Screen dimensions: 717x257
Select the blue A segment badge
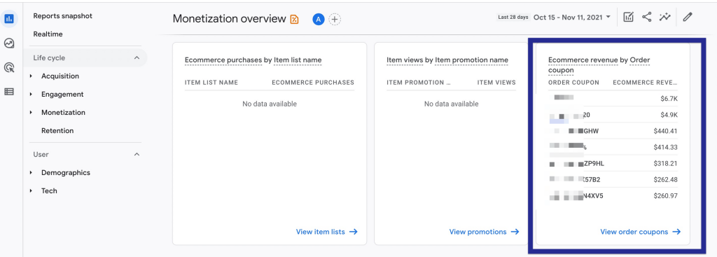pos(319,19)
